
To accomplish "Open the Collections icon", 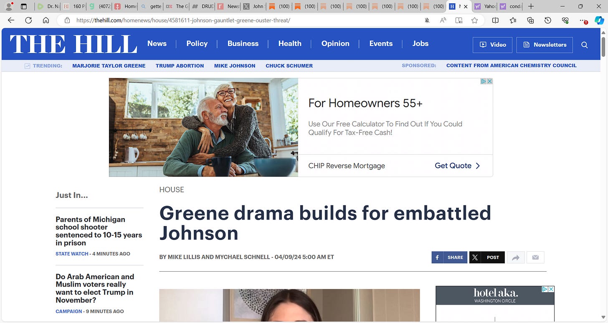I will (x=530, y=20).
